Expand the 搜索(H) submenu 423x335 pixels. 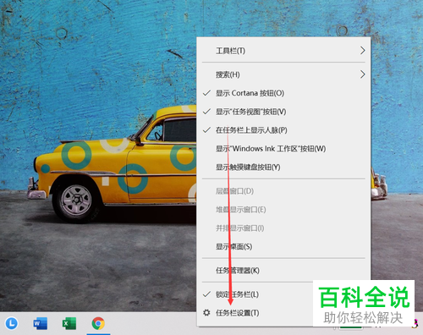pyautogui.click(x=283, y=74)
